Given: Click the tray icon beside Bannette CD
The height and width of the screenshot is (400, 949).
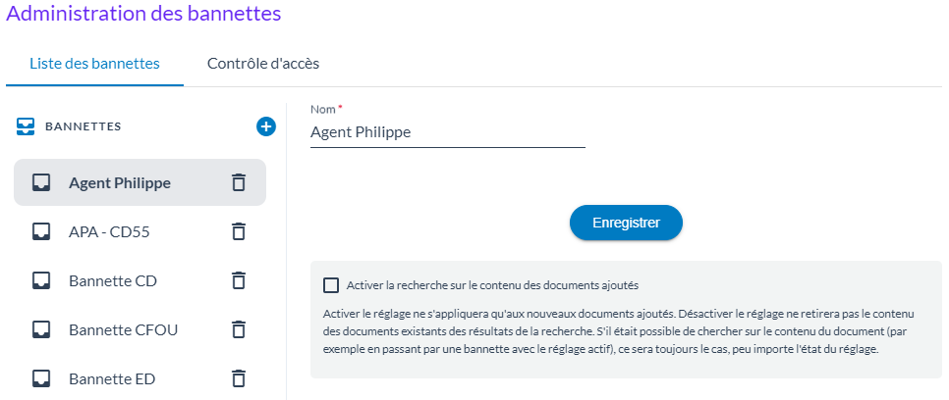Looking at the screenshot, I should click(x=41, y=280).
